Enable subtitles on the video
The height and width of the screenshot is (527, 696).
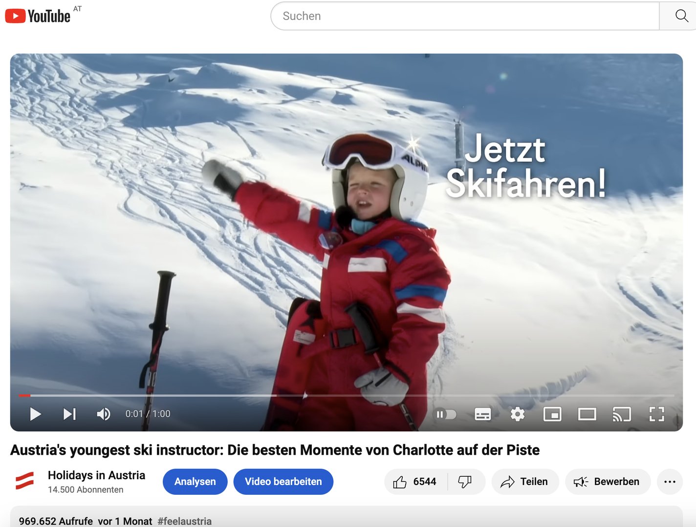pos(482,414)
